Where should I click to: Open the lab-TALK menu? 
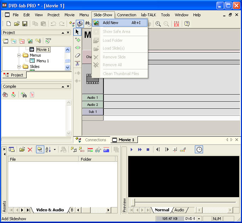pyautogui.click(x=148, y=15)
